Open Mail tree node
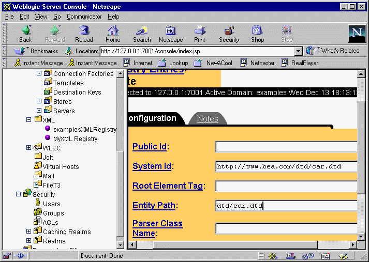Screen dimensions: 369x262 49,176
